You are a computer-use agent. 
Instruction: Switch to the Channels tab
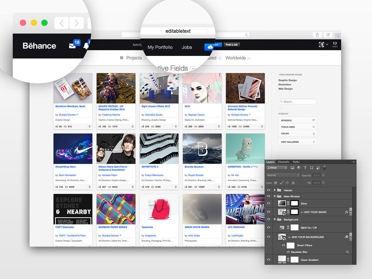283,162
